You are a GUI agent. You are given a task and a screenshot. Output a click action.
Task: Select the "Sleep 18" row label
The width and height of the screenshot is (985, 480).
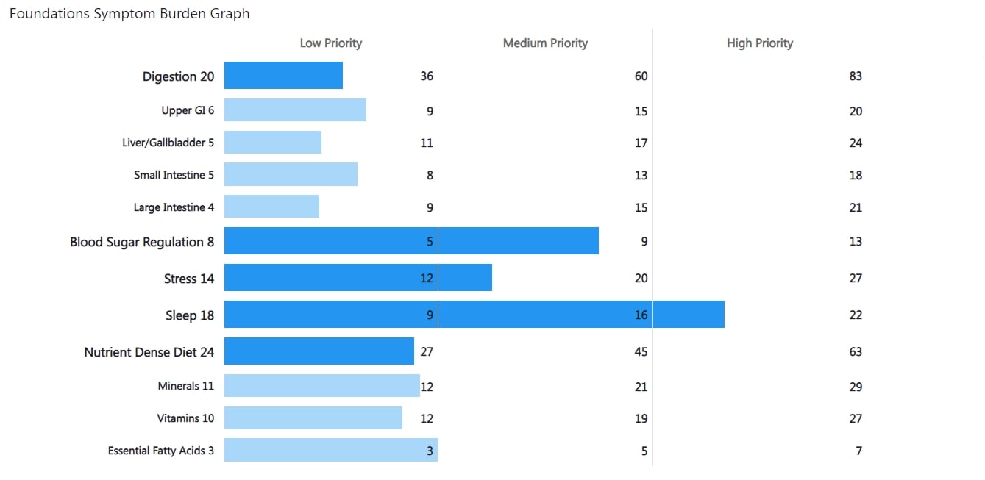pos(190,315)
